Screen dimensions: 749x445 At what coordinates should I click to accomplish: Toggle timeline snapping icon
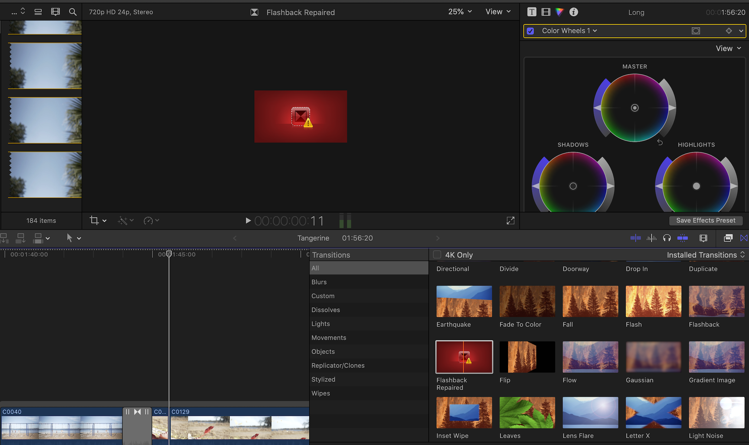click(683, 238)
